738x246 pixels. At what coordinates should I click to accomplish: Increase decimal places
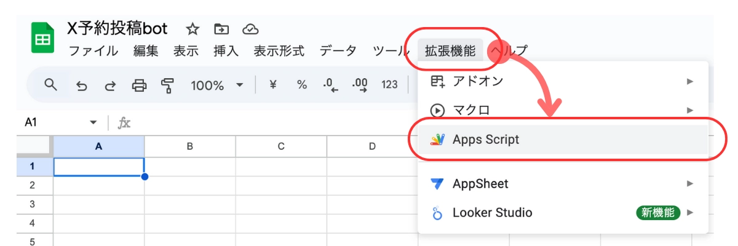coord(360,85)
